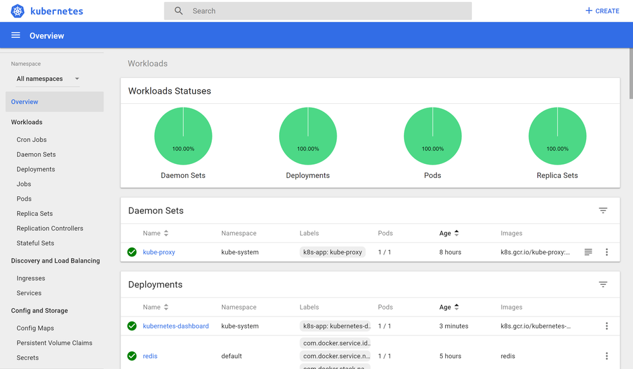Open kube-proxy row actions menu
The width and height of the screenshot is (633, 369).
click(606, 252)
